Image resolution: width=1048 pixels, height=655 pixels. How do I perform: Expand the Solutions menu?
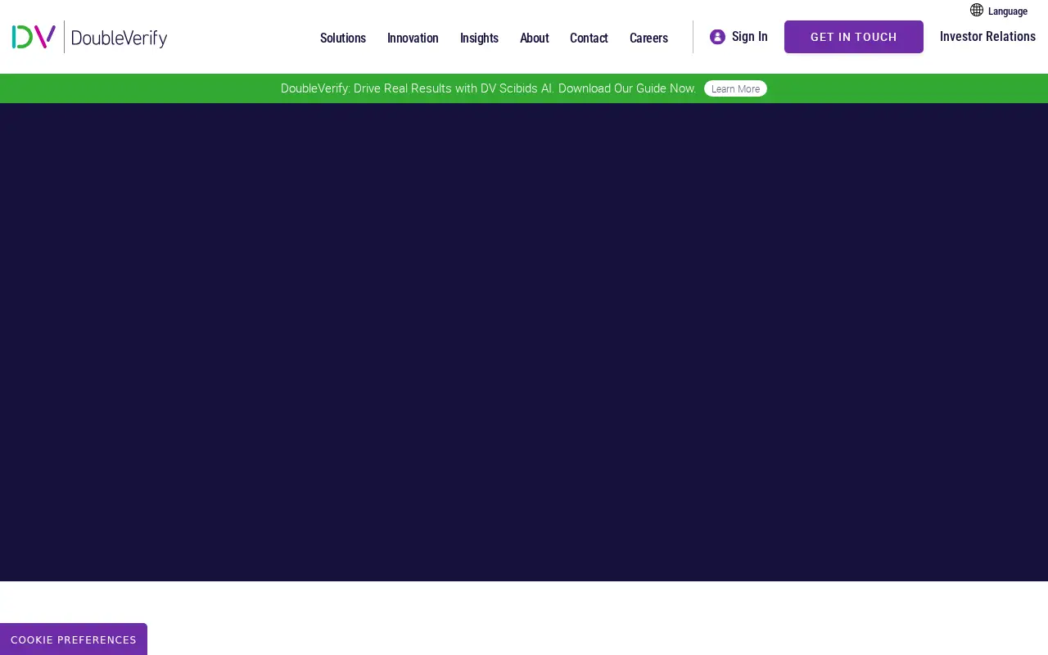[343, 38]
